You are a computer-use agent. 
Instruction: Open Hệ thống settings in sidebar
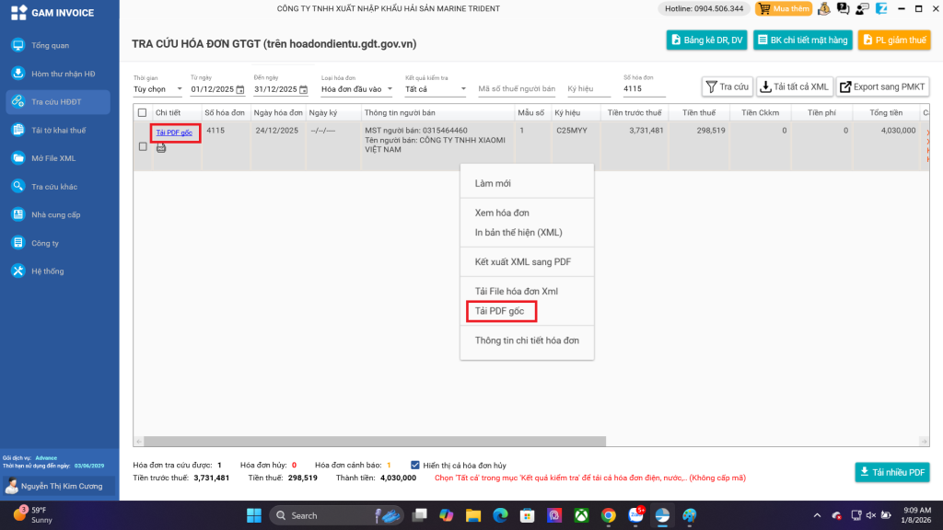[x=48, y=271]
